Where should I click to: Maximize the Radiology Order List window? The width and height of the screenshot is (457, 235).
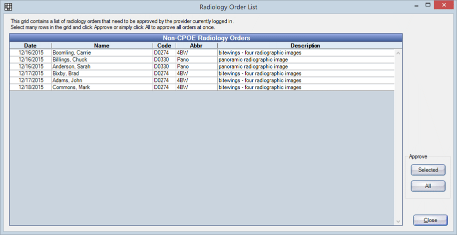pyautogui.click(x=428, y=5)
